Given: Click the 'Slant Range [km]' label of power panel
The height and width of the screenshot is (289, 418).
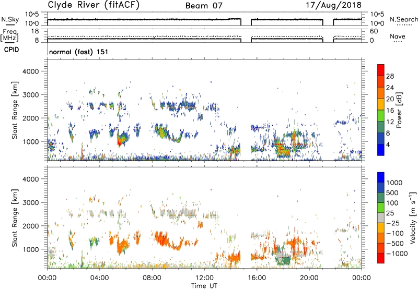Looking at the screenshot, I should 15,110.
